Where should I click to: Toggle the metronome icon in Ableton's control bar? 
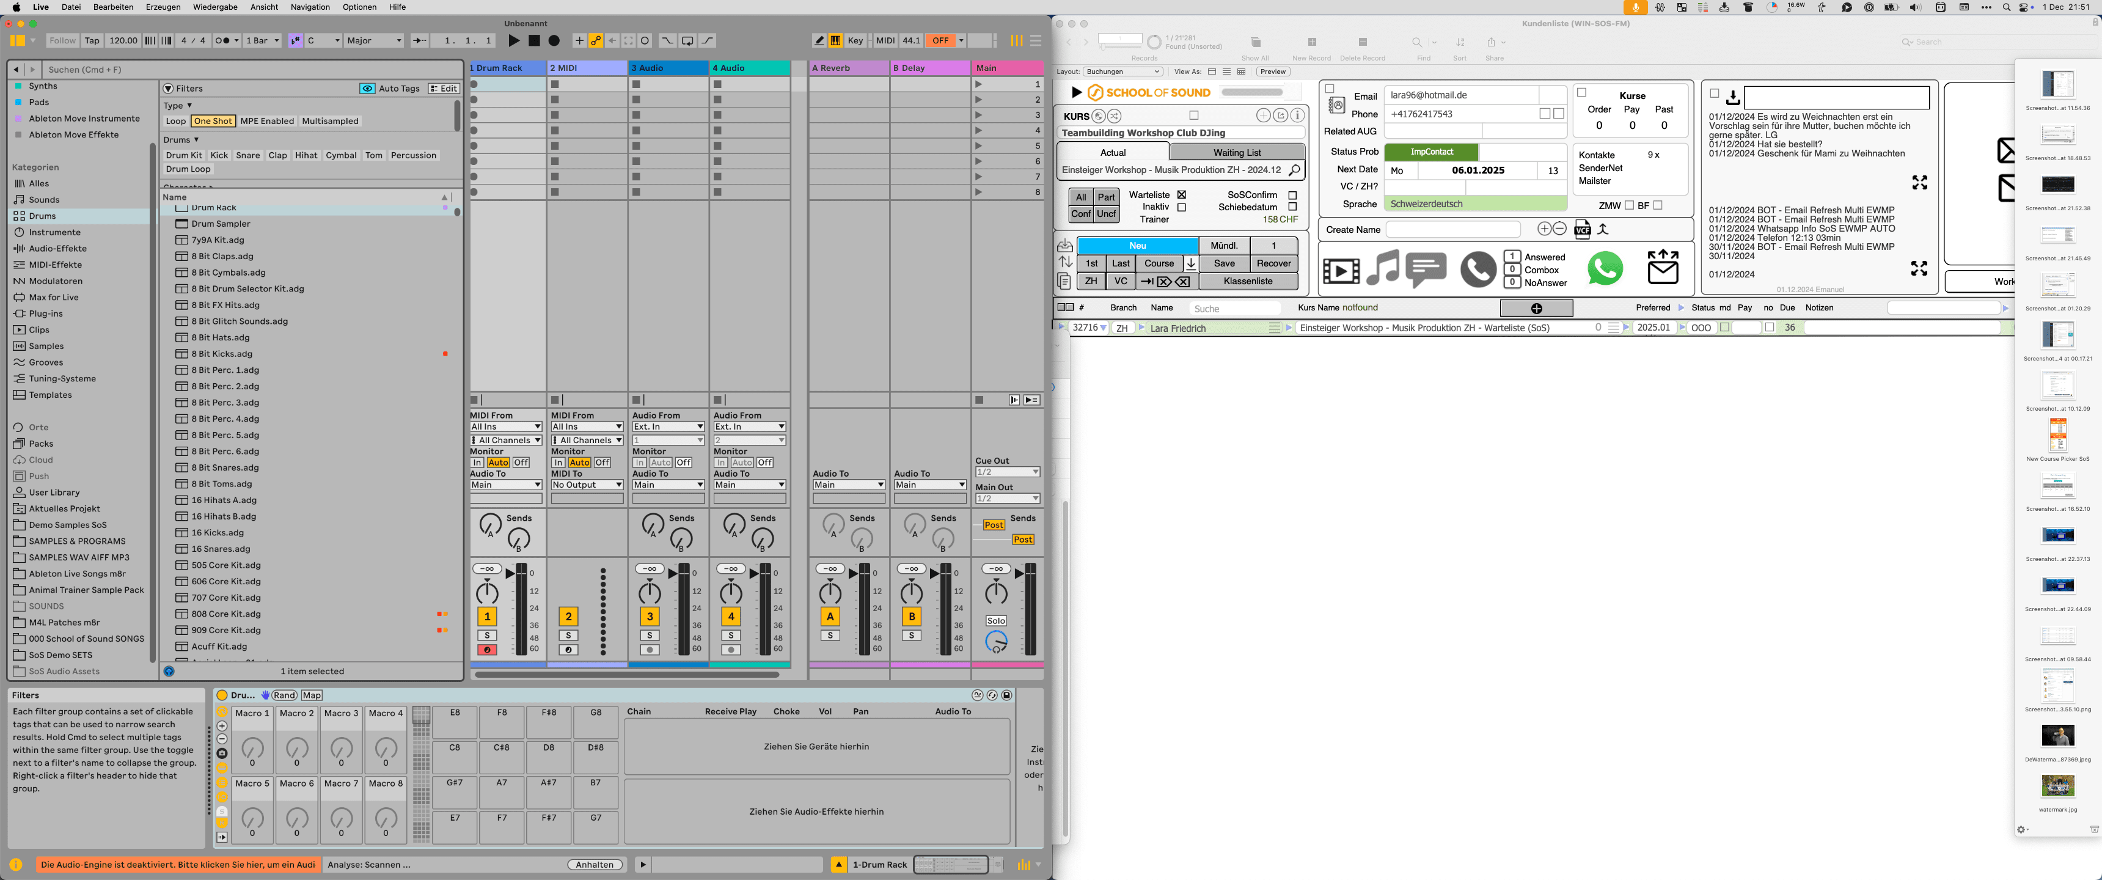click(221, 40)
